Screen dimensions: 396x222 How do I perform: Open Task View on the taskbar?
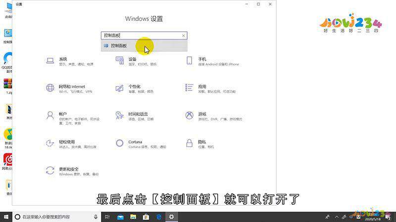(x=107, y=217)
